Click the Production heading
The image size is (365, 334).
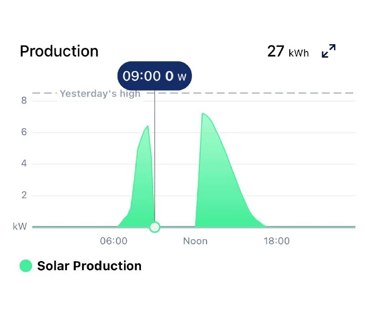click(59, 51)
